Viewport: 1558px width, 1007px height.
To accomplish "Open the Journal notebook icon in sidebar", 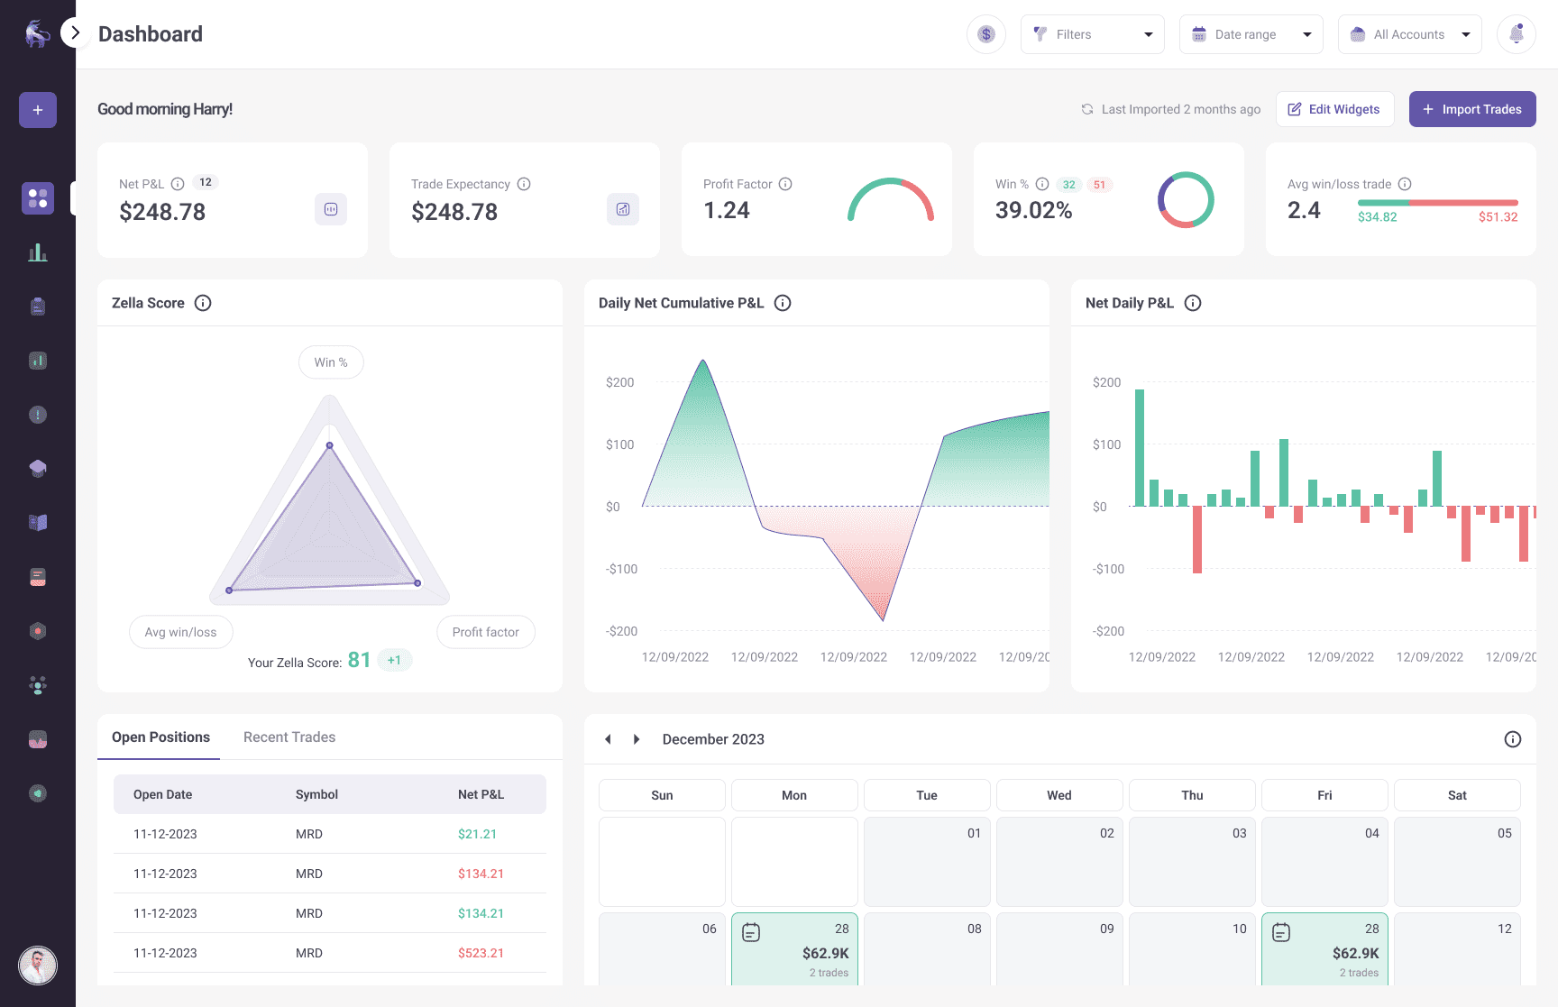I will coord(38,306).
